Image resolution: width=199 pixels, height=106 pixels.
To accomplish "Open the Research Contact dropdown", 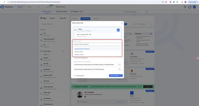I will 97,44.
